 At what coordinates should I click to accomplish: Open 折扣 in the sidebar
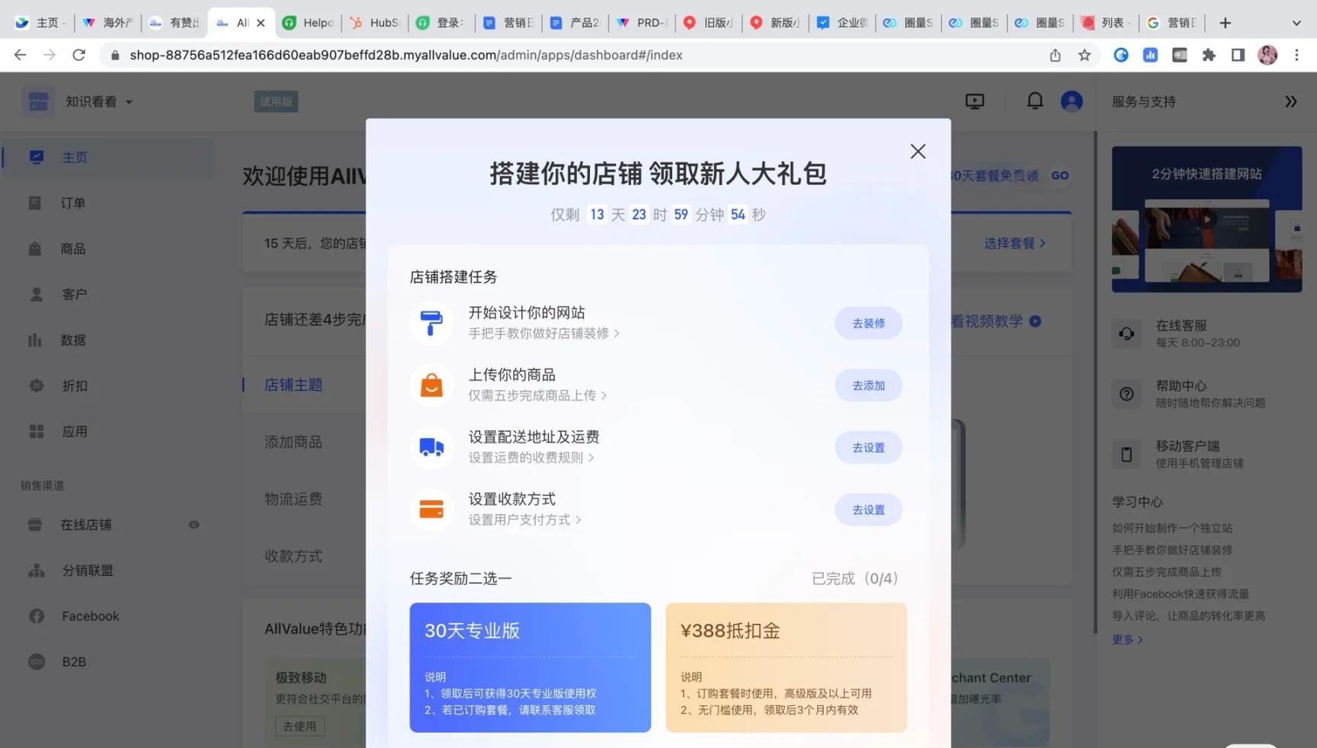74,386
